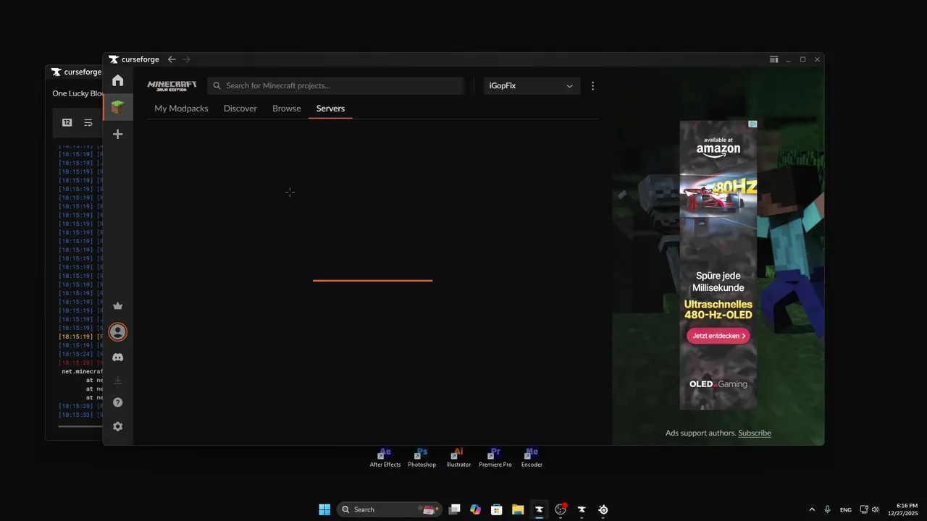This screenshot has width=927, height=521.
Task: Open the user profile avatar icon
Action: pyautogui.click(x=117, y=332)
